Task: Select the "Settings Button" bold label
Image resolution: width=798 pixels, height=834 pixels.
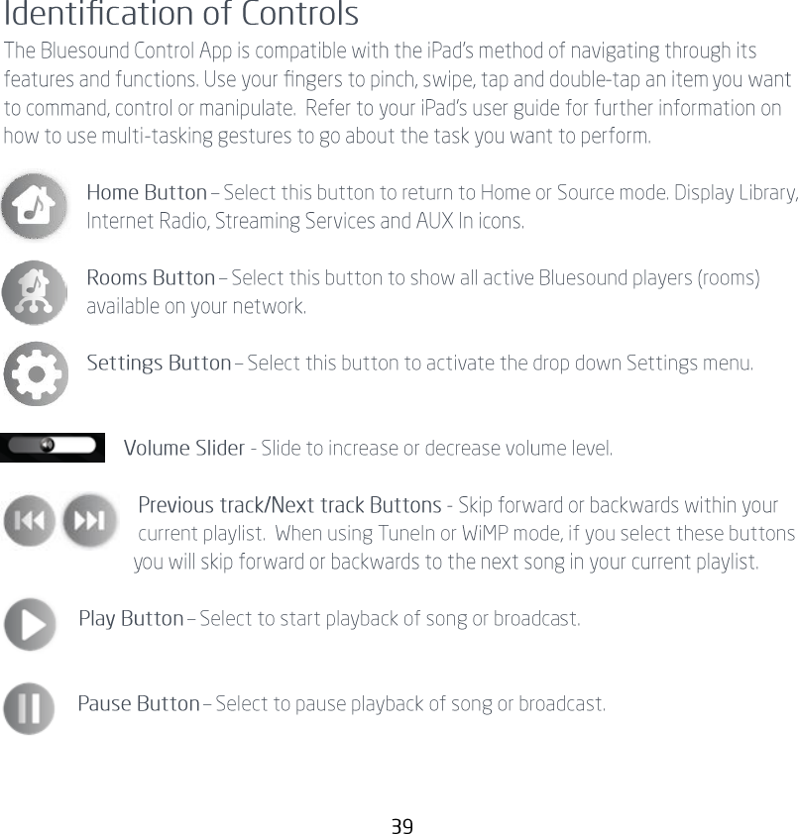Action: click(x=159, y=364)
